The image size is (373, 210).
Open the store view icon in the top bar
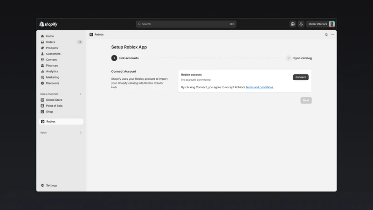[x=293, y=24]
